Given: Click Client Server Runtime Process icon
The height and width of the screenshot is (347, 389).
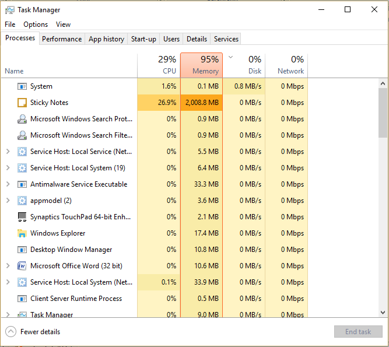Looking at the screenshot, I should click(x=22, y=299).
